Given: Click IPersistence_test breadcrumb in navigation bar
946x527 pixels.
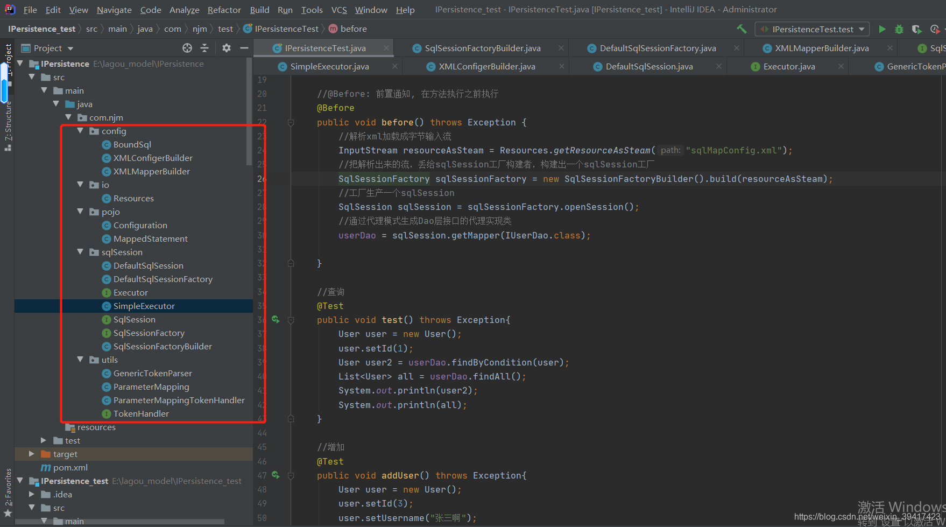Looking at the screenshot, I should click(x=41, y=29).
